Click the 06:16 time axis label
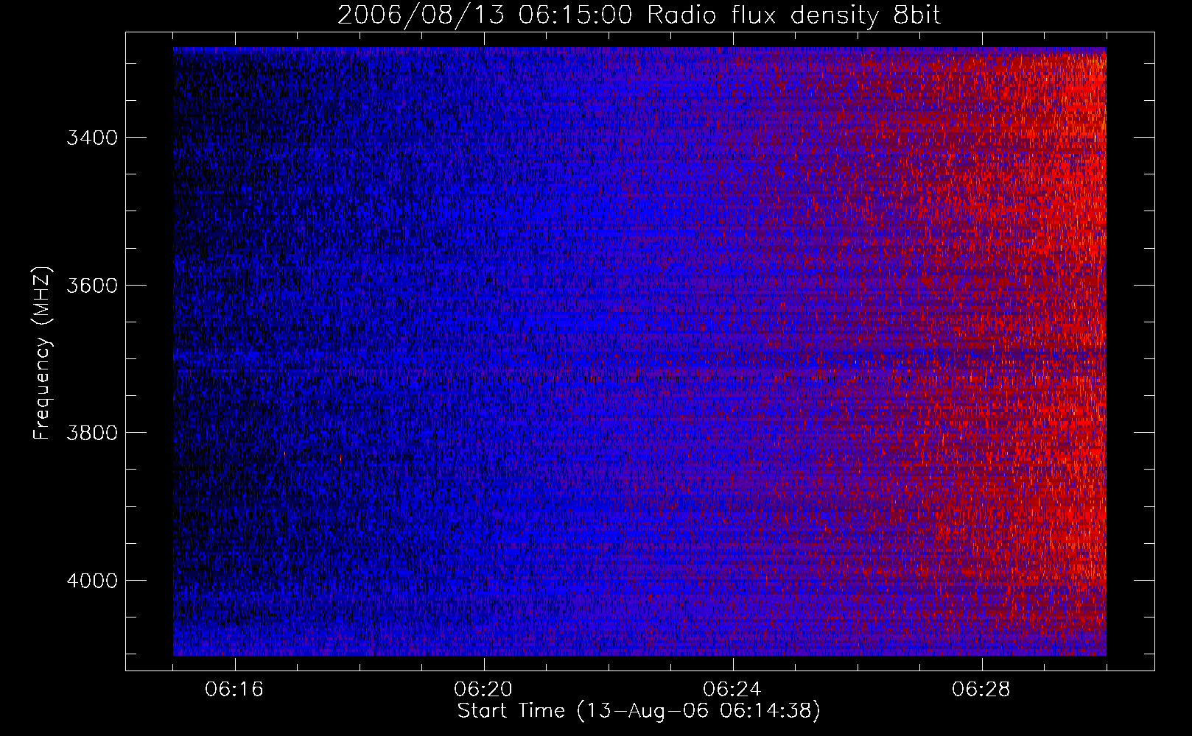Image resolution: width=1192 pixels, height=736 pixels. tap(234, 690)
